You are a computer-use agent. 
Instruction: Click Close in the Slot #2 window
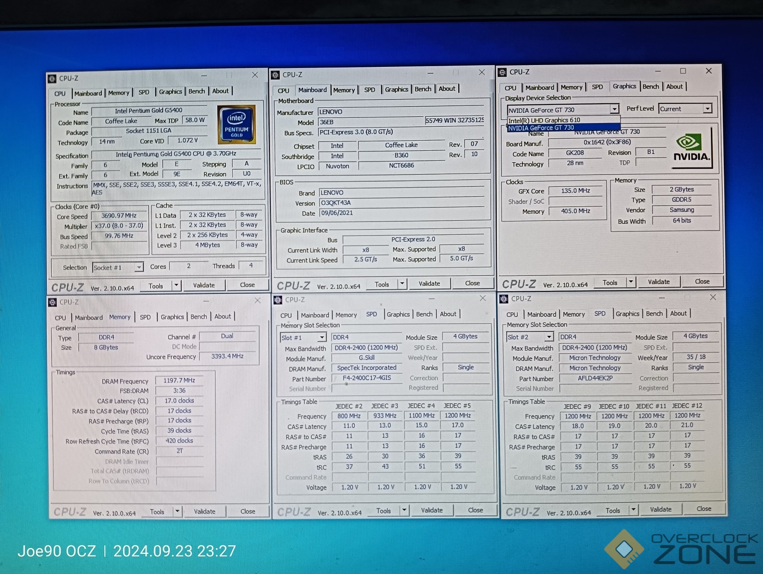coord(704,508)
